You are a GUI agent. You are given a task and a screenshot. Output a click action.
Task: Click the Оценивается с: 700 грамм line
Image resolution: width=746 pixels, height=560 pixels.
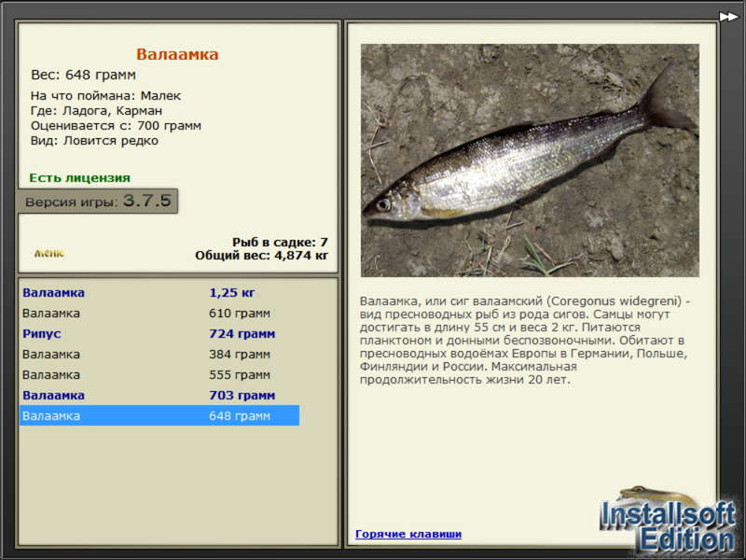click(x=116, y=126)
